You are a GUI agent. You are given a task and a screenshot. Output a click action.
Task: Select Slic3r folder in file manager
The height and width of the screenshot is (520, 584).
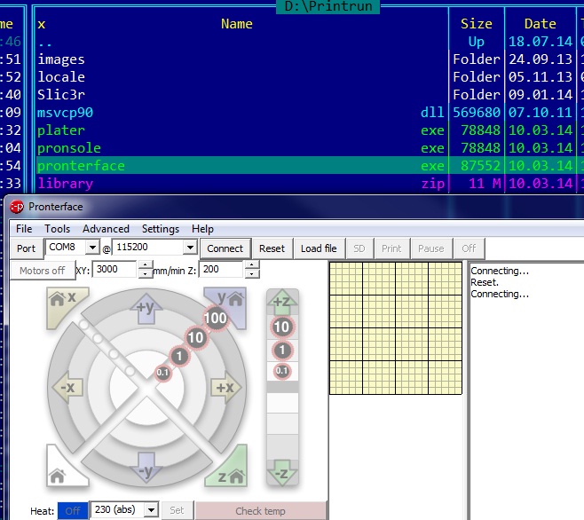coord(242,94)
